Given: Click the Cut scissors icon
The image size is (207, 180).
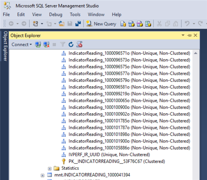Looking at the screenshot, I should point(159,24).
